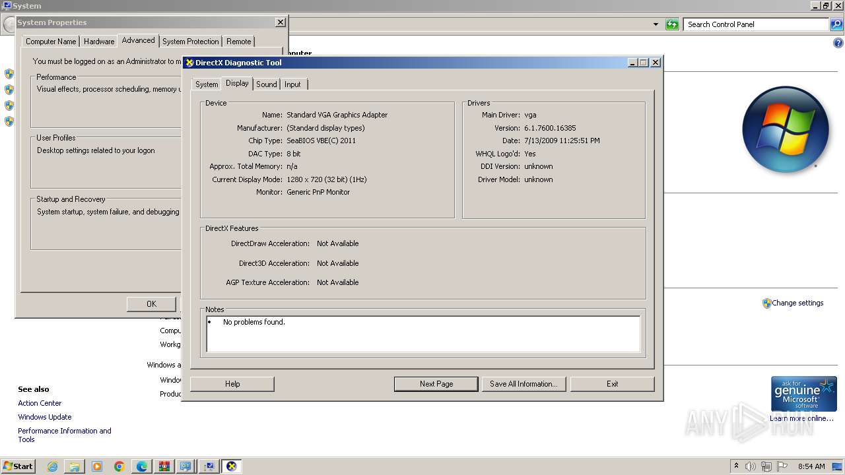
Task: Click the ask for genuine Microsoft badge
Action: pos(803,394)
